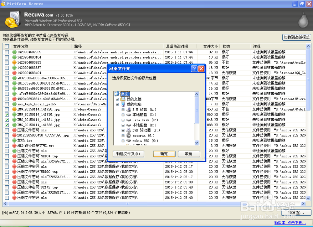313x227 pixels.
Task: Click the file list vertical scrollbar thumb
Action: coord(308,80)
